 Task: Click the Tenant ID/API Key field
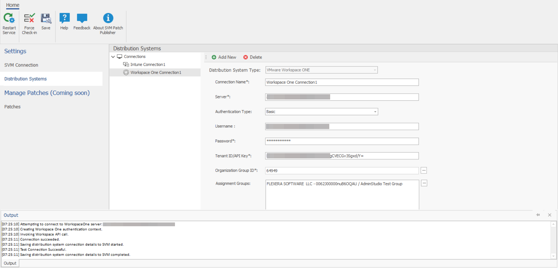[x=342, y=156]
